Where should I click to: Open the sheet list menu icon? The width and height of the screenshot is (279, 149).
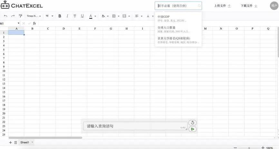[16, 143]
